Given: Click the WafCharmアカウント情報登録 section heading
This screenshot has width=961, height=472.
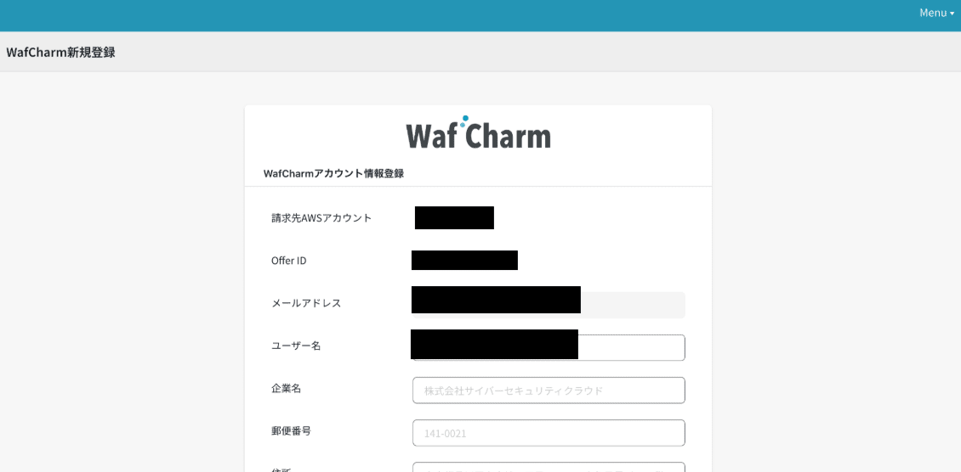Looking at the screenshot, I should 333,173.
